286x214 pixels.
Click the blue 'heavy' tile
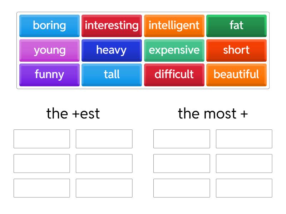click(112, 50)
